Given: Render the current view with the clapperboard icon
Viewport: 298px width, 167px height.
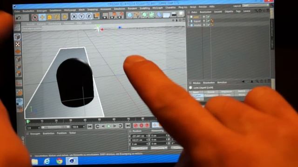Looking at the screenshot, I should 105,16.
